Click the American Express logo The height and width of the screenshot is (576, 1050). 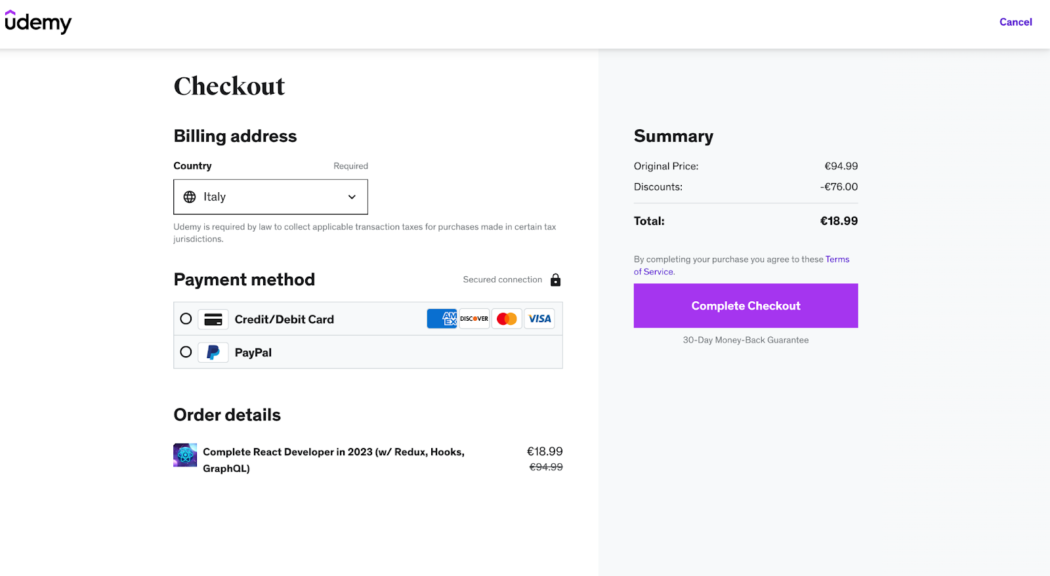(x=442, y=319)
